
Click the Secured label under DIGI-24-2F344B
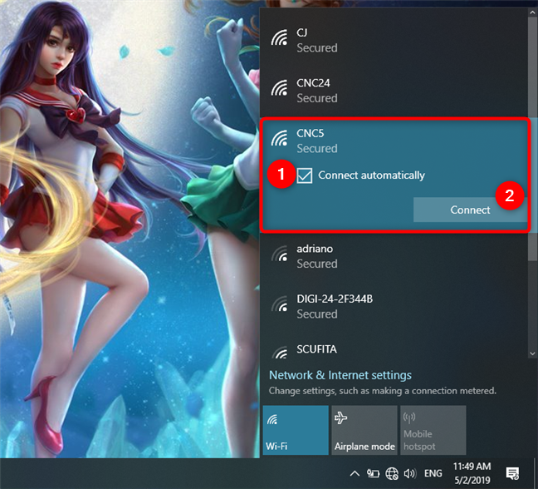tap(317, 314)
